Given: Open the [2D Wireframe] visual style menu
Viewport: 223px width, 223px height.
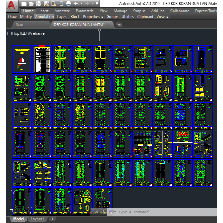Looking at the screenshot, I should (x=33, y=33).
